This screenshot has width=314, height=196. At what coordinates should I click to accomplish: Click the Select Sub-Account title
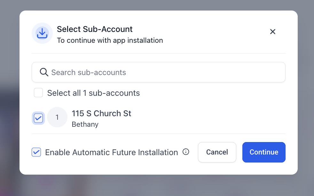click(95, 29)
